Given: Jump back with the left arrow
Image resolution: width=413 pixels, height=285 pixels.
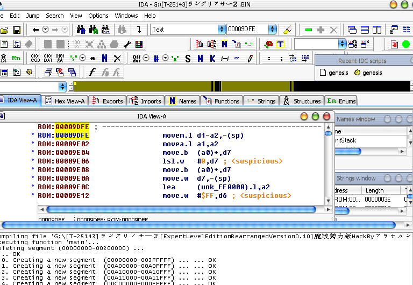Looking at the screenshot, I should pos(35,30).
